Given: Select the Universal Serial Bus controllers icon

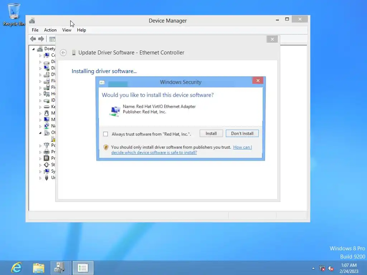Looking at the screenshot, I should coord(47,178).
